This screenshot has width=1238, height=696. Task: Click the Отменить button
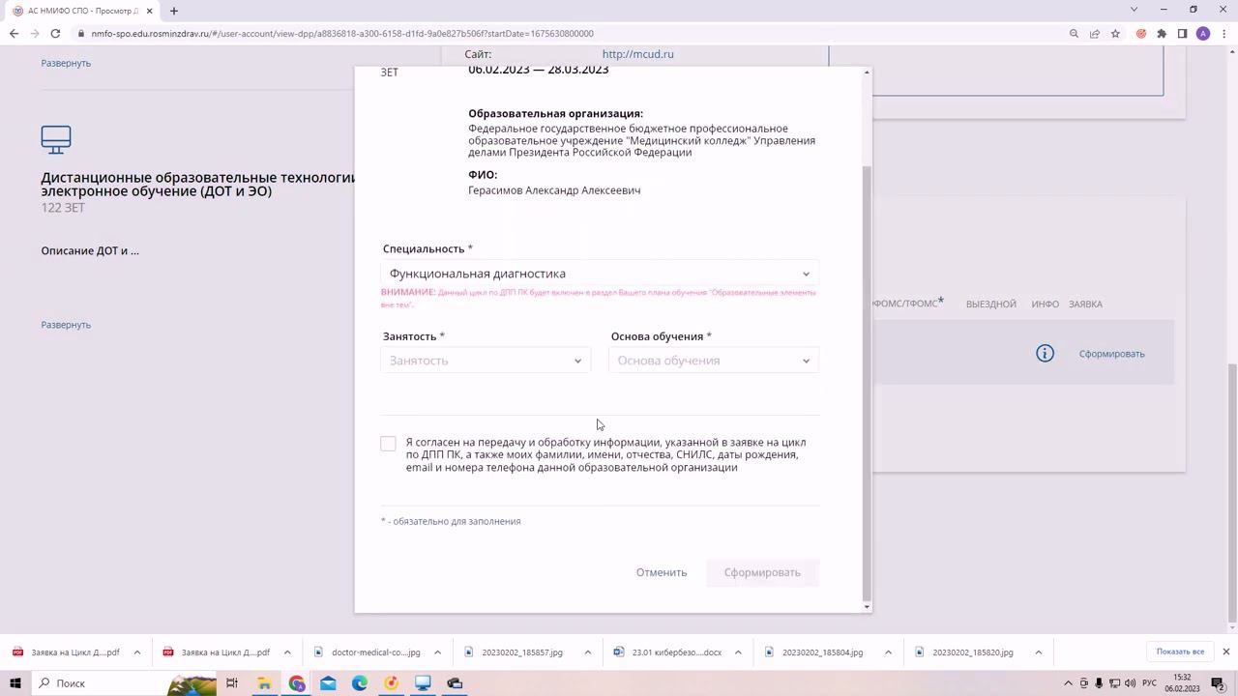[662, 572]
